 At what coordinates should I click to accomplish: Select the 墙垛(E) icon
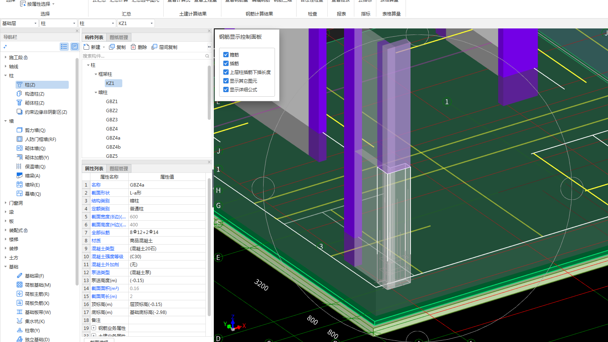pyautogui.click(x=19, y=185)
